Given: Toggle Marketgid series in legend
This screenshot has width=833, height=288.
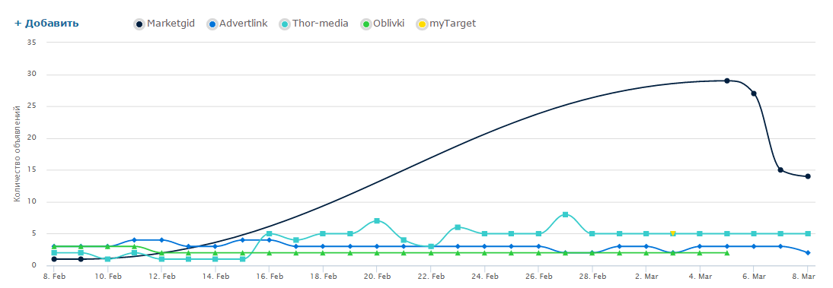Looking at the screenshot, I should [164, 24].
